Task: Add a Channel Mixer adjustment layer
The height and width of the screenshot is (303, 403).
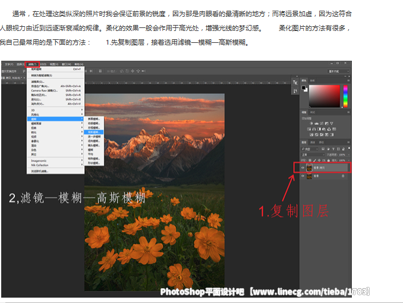Action: point(329,129)
